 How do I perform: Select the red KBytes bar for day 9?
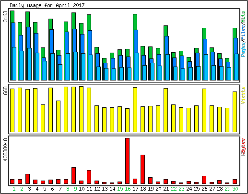(x=74, y=176)
